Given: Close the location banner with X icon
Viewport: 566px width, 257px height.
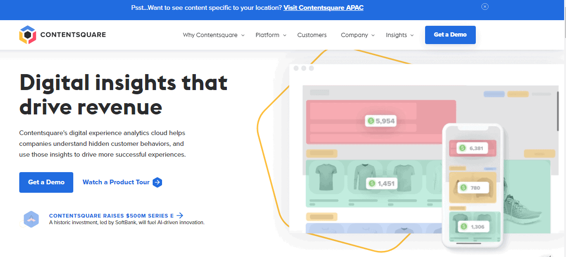Looking at the screenshot, I should [485, 7].
